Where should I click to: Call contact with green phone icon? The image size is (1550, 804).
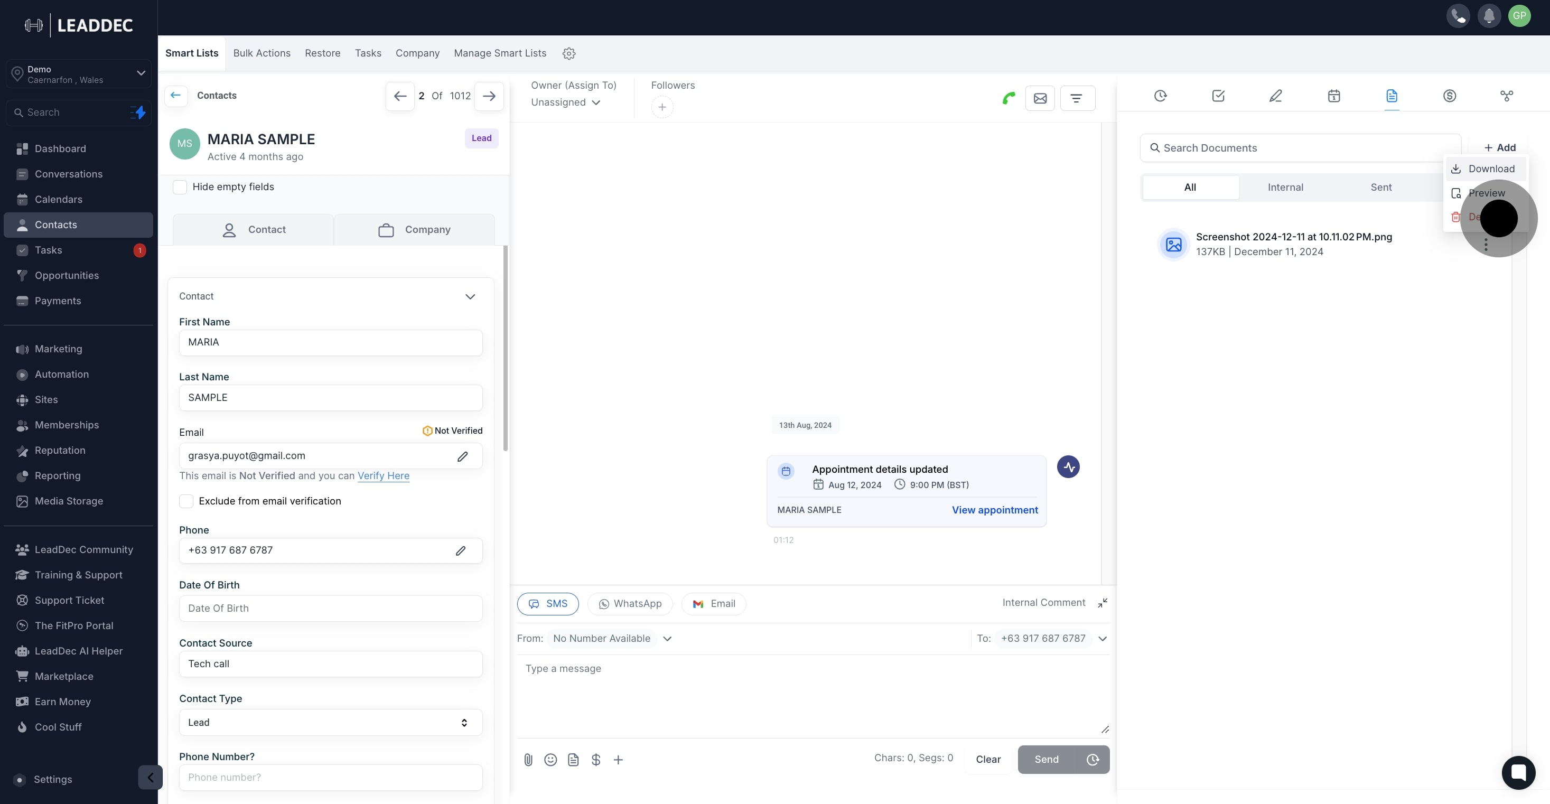[x=1009, y=98]
